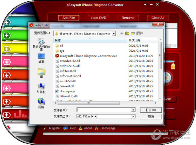Sort by the 名称 column header
The width and height of the screenshot is (196, 145).
click(x=90, y=40)
